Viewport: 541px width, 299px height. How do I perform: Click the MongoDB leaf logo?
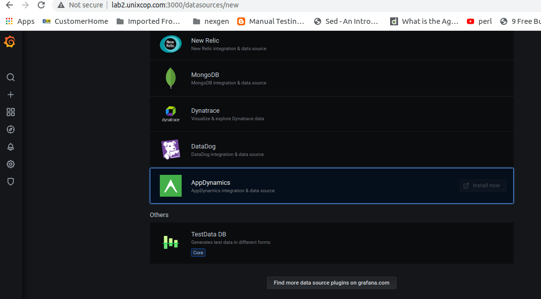[171, 78]
